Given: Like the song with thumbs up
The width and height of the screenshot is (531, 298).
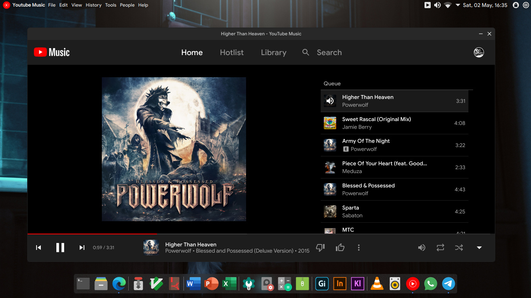Looking at the screenshot, I should point(340,248).
